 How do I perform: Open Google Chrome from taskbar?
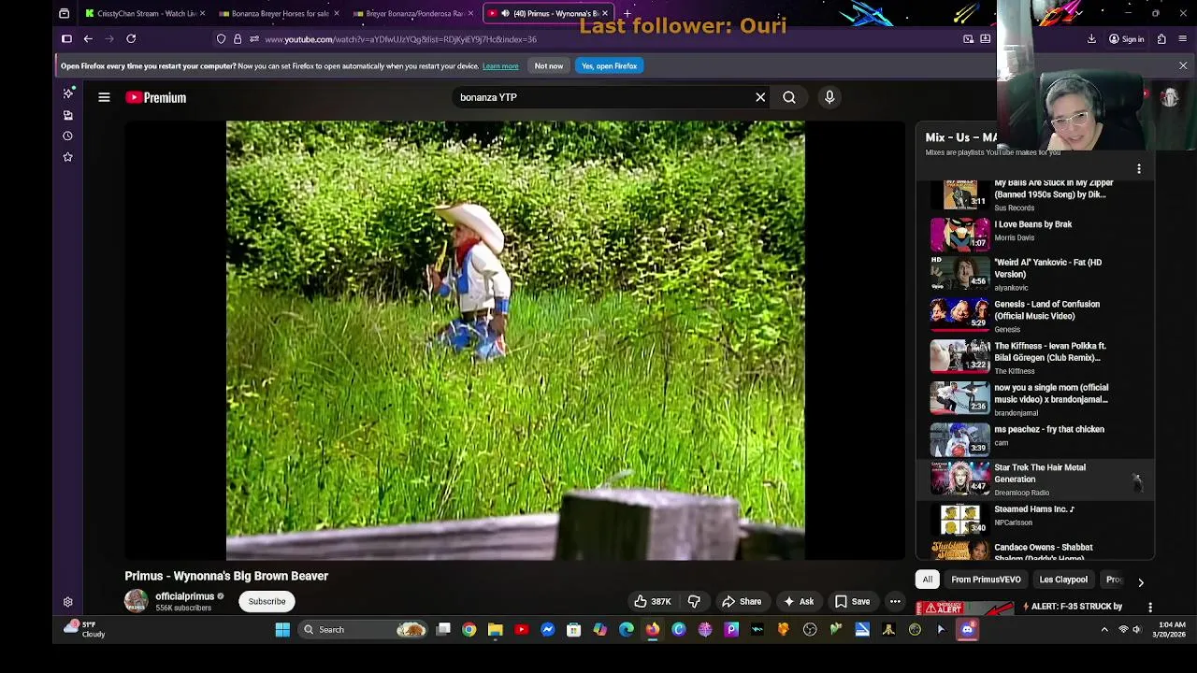click(x=469, y=630)
